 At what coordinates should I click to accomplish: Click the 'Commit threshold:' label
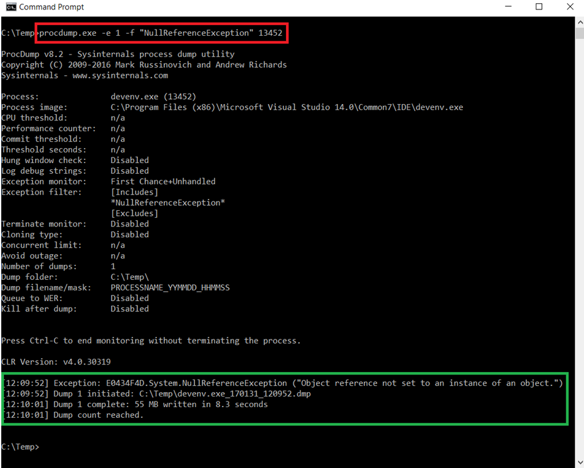click(x=41, y=139)
